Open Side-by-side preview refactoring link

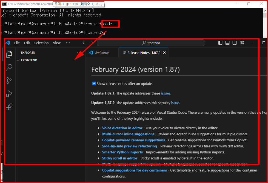[129, 146]
